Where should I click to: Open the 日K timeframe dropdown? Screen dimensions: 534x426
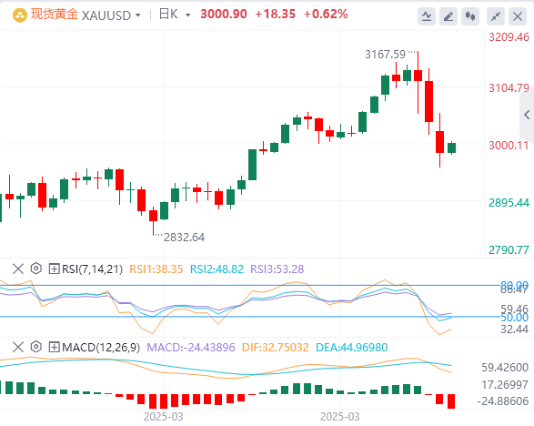point(187,15)
